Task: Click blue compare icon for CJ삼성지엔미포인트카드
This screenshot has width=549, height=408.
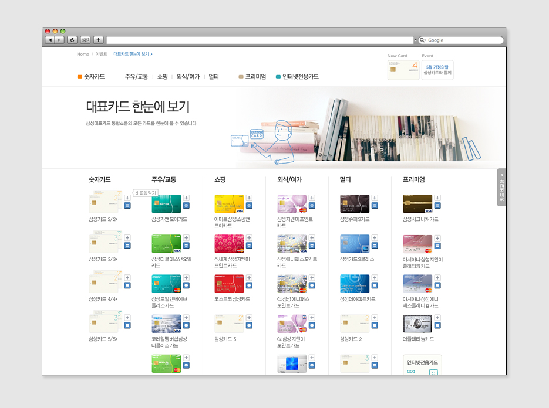Action: coord(312,325)
